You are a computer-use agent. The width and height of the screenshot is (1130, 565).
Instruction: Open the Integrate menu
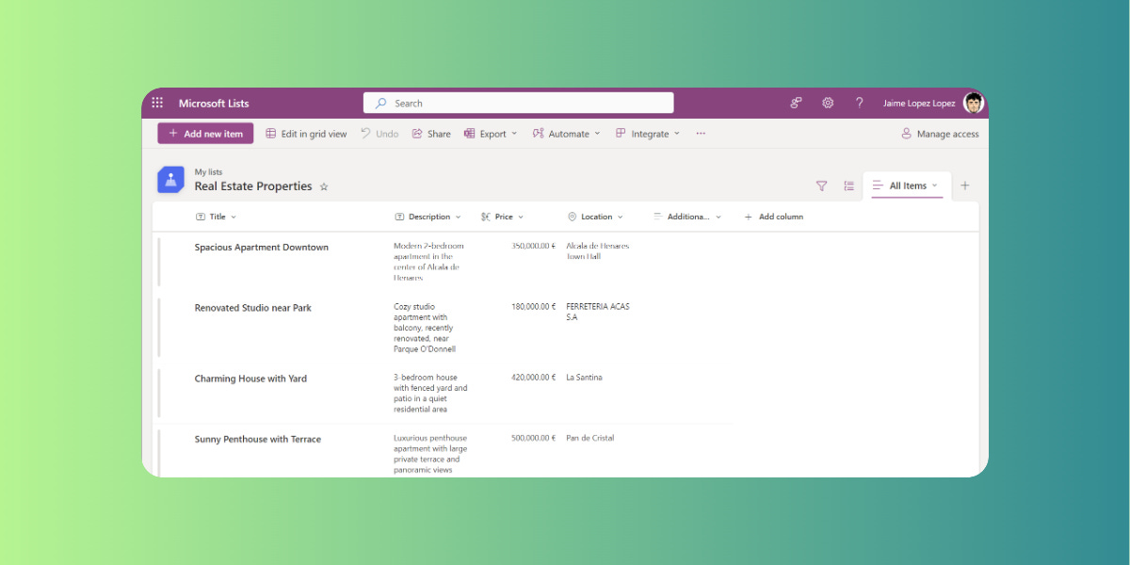point(648,133)
